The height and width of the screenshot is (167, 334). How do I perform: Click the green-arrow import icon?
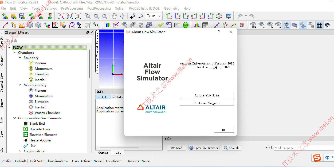tap(32, 16)
